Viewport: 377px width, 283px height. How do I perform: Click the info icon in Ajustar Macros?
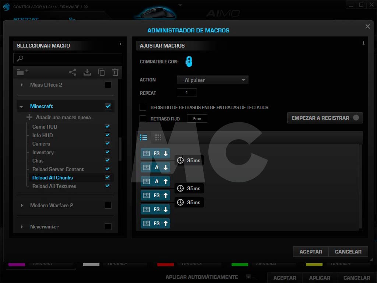[363, 43]
